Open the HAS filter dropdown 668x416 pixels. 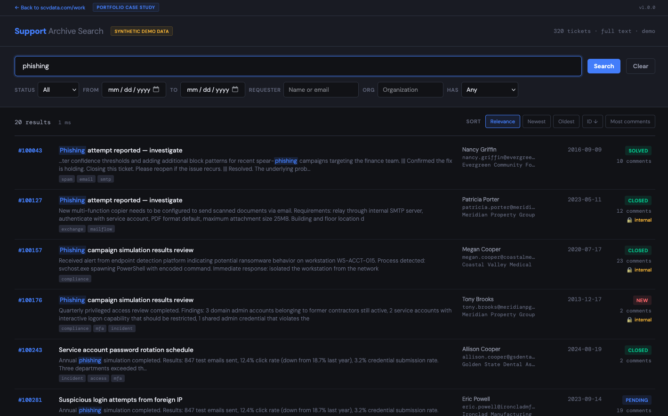click(x=490, y=90)
